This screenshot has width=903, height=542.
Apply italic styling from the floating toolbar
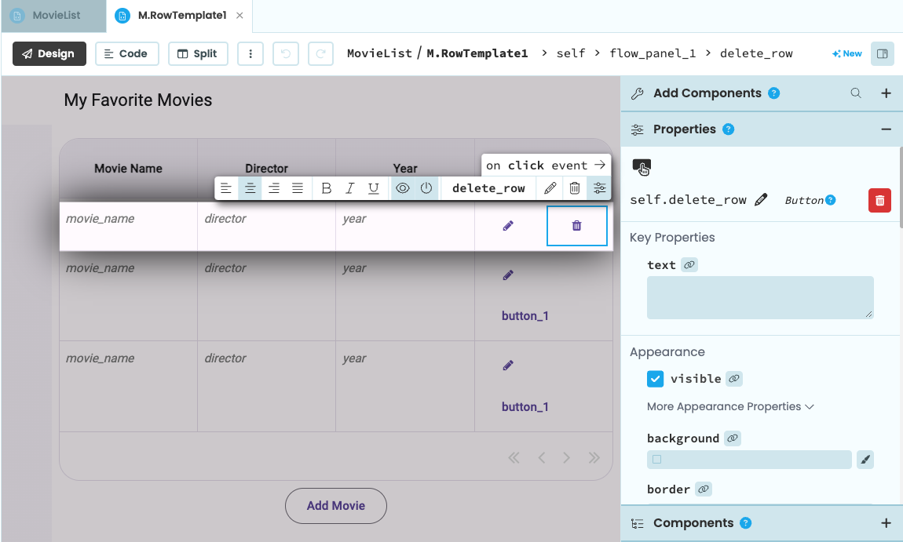coord(350,187)
